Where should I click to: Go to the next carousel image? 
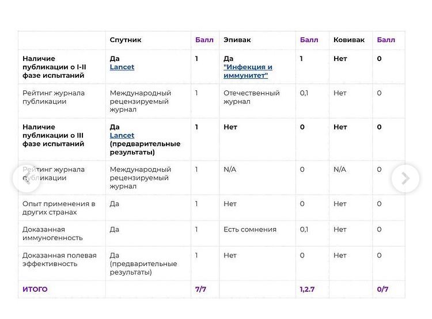pyautogui.click(x=405, y=179)
